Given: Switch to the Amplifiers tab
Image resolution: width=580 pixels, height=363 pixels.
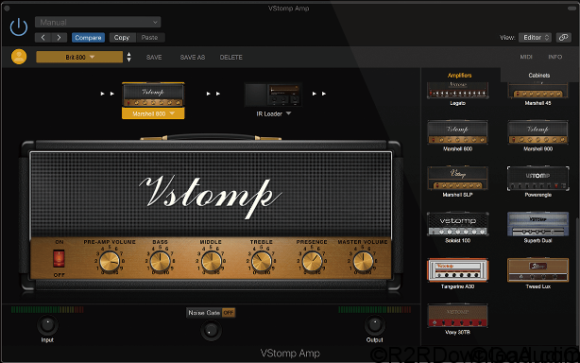Looking at the screenshot, I should point(460,75).
